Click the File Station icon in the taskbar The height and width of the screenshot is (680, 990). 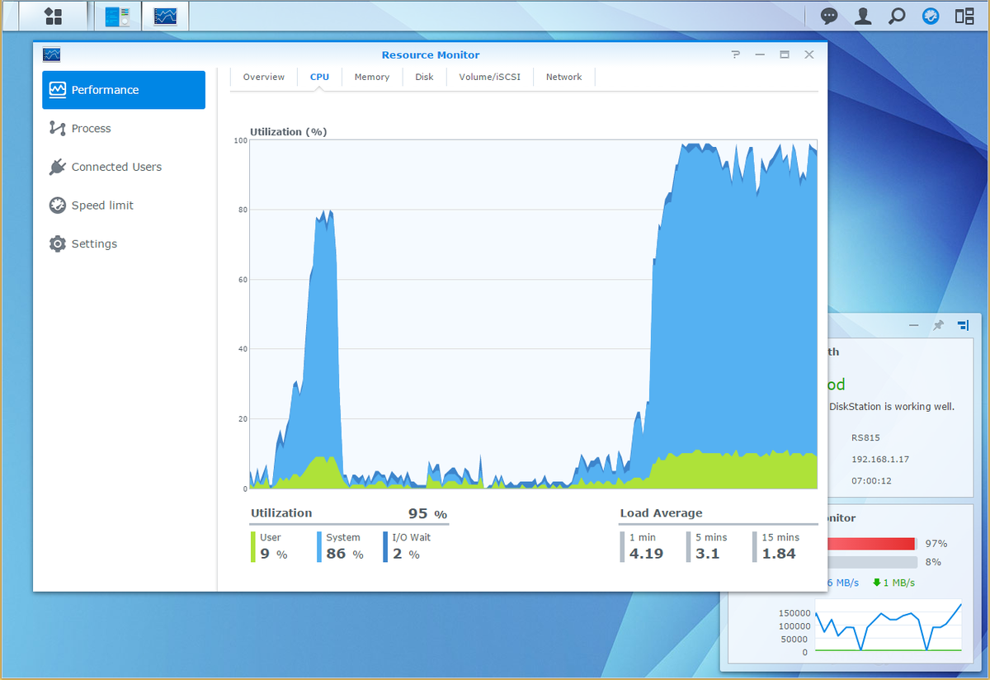pos(117,16)
